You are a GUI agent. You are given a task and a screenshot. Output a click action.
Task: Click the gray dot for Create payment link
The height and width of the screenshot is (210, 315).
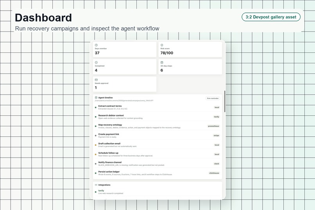(96, 136)
